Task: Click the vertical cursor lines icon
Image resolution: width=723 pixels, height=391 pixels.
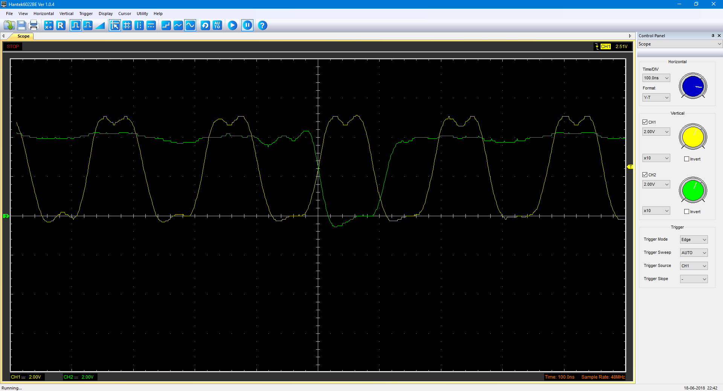Action: pyautogui.click(x=139, y=26)
